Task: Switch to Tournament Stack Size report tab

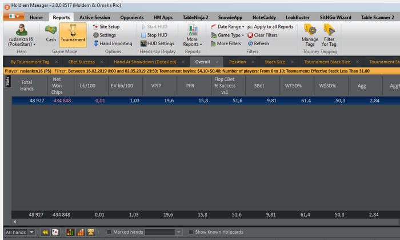Action: tap(327, 62)
